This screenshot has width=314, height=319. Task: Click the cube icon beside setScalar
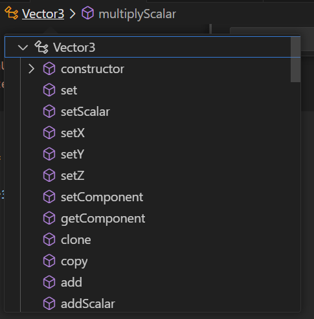pyautogui.click(x=49, y=111)
